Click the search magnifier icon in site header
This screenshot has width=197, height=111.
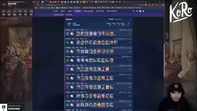tap(134, 11)
